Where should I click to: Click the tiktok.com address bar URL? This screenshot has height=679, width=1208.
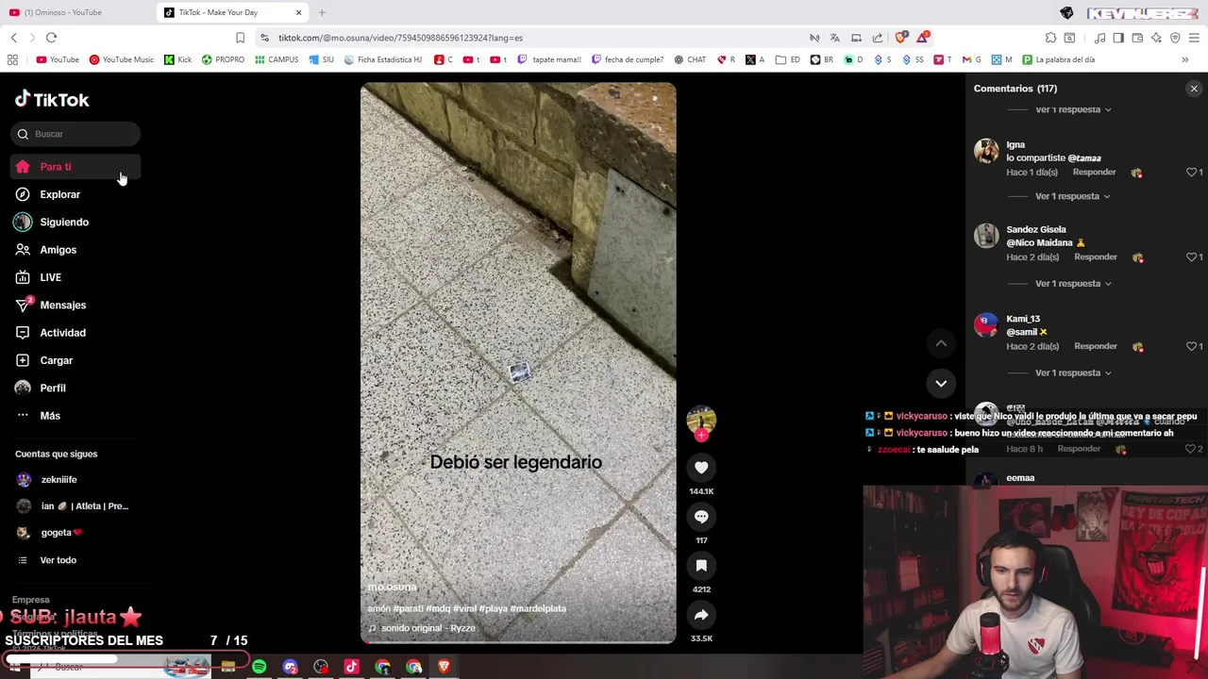(x=400, y=38)
